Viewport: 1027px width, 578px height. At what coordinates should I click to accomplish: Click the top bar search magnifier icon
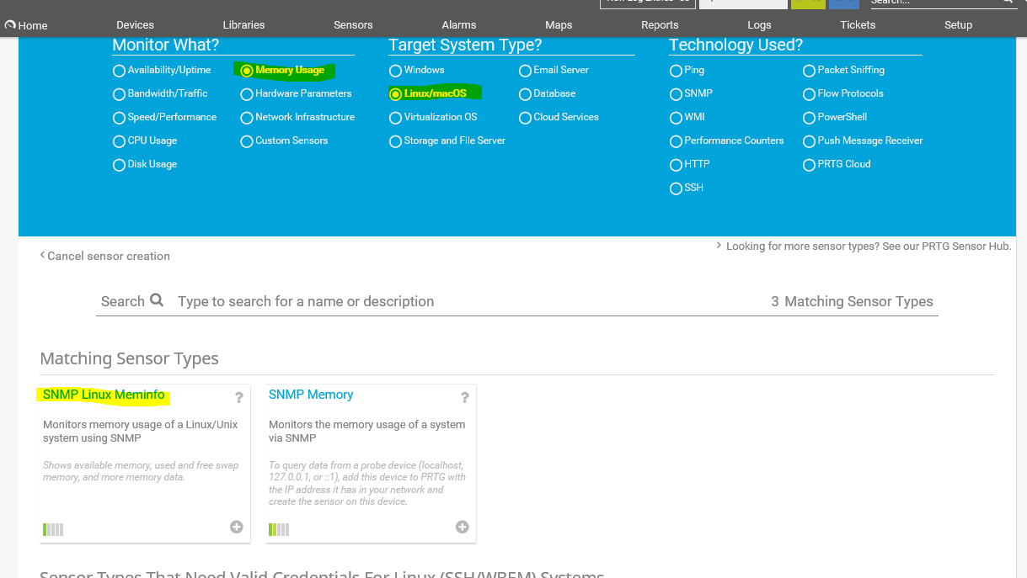click(1008, 3)
